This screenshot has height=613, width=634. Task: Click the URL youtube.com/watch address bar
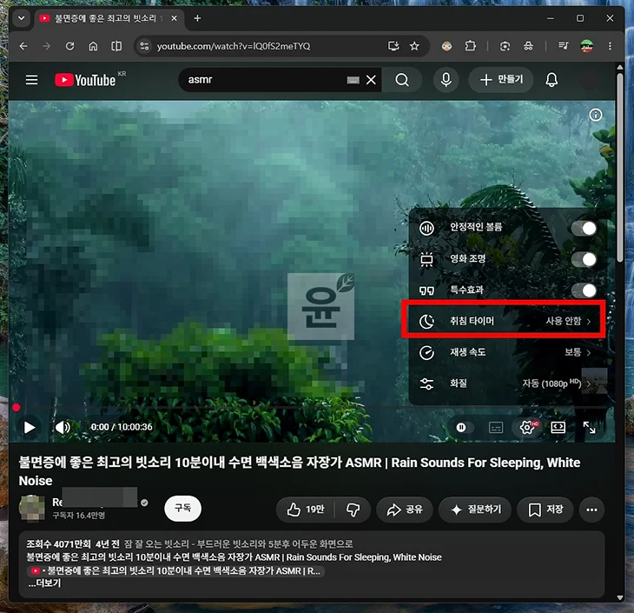234,46
